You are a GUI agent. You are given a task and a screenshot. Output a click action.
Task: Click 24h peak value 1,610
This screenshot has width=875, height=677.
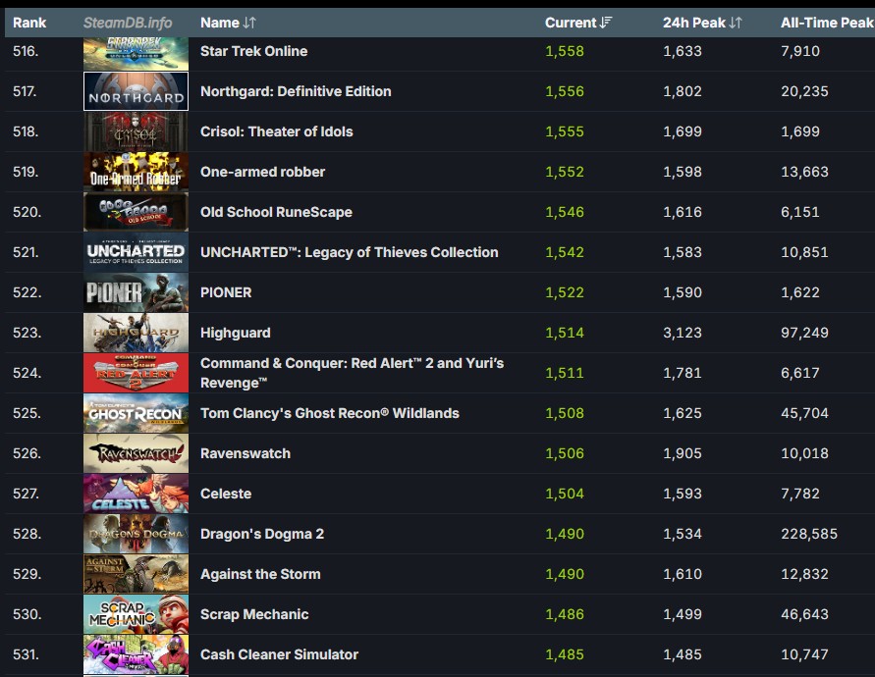point(683,574)
